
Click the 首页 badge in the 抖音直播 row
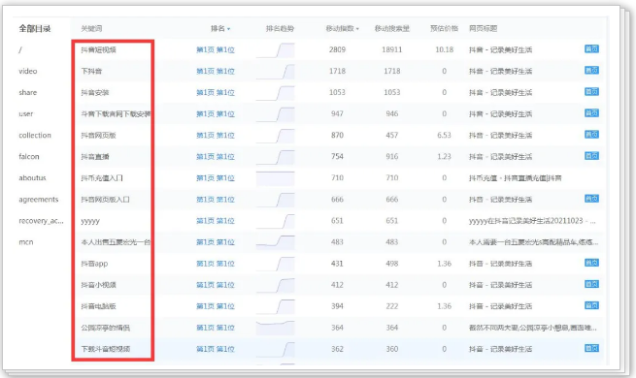click(591, 156)
